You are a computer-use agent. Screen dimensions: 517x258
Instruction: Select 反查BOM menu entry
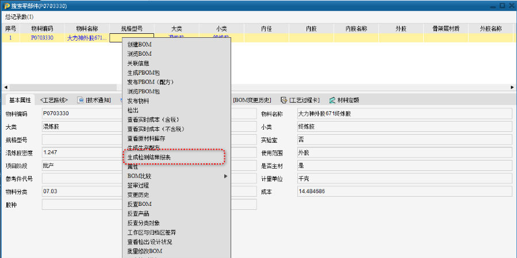pos(140,204)
